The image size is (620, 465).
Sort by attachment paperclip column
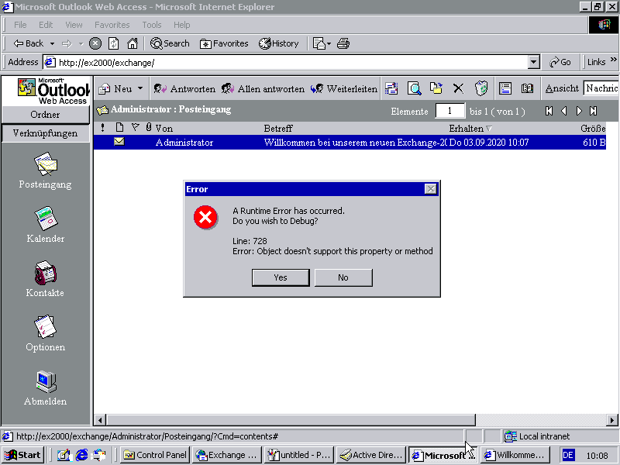pos(149,127)
